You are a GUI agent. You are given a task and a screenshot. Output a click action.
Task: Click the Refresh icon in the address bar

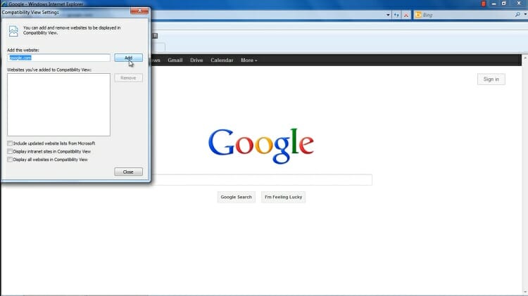[396, 15]
